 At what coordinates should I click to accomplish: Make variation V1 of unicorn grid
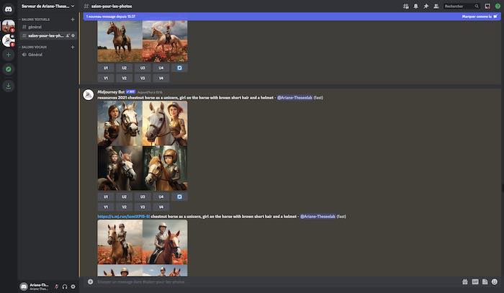[x=106, y=207]
